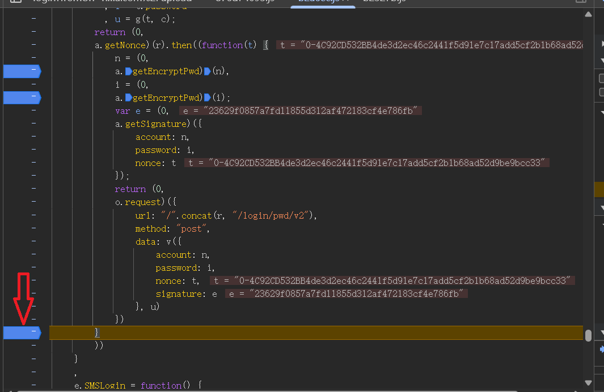Image resolution: width=604 pixels, height=392 pixels.
Task: Click the '}, u)' closing argument line
Action: [147, 306]
